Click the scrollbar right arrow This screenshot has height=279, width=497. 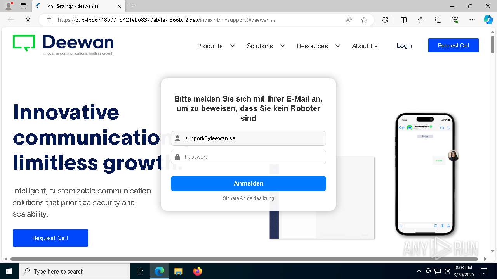pos(485,259)
